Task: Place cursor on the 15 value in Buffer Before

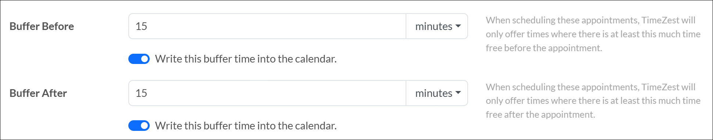Action: click(141, 26)
